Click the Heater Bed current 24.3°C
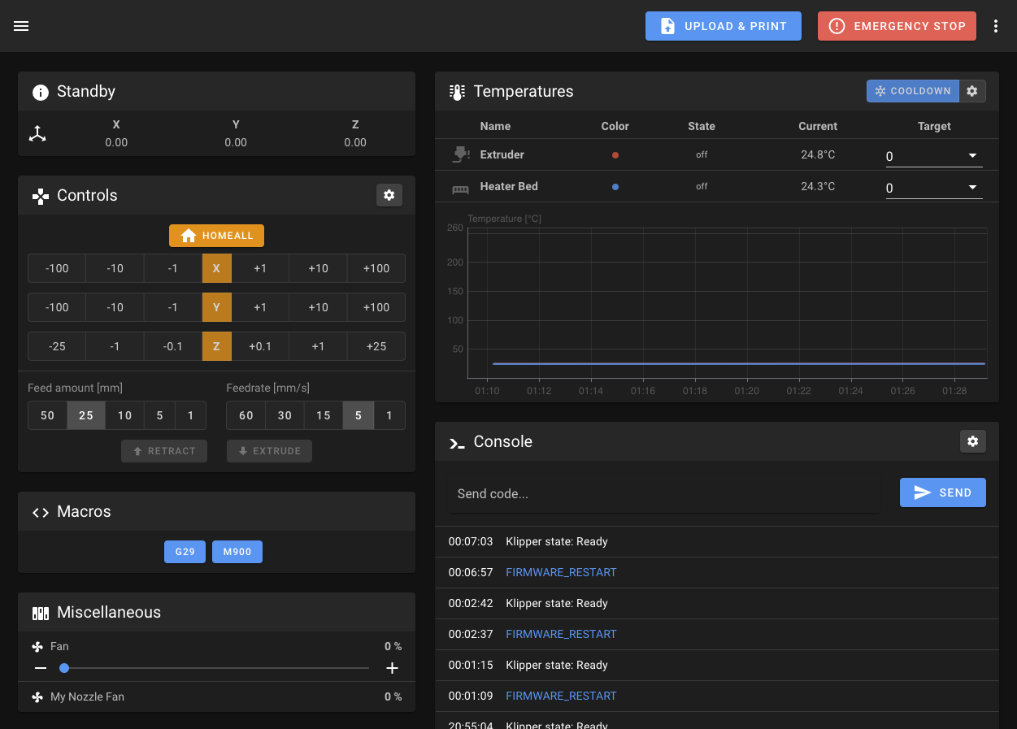 coord(818,186)
